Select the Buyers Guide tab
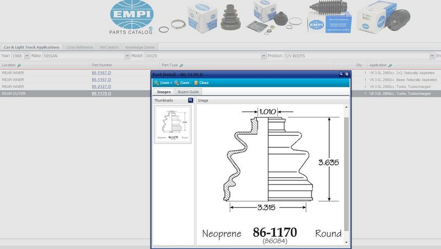This screenshot has width=441, height=249. [x=188, y=92]
